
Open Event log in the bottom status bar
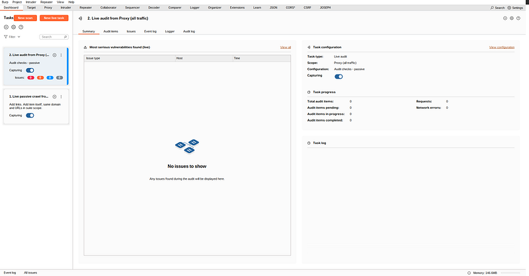[x=10, y=273]
